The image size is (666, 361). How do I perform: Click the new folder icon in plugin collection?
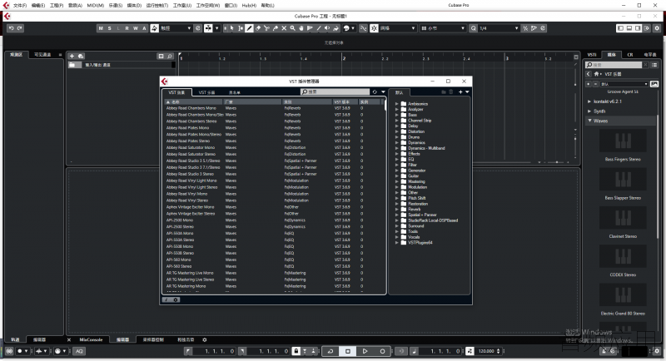[444, 91]
